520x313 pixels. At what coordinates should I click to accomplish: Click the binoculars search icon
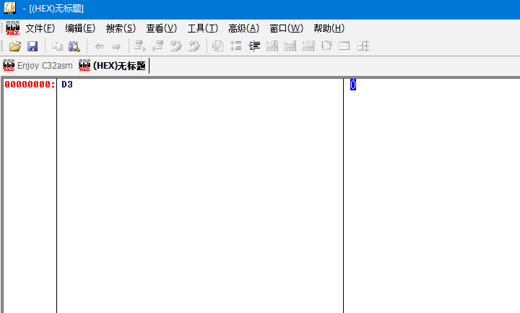tap(74, 46)
